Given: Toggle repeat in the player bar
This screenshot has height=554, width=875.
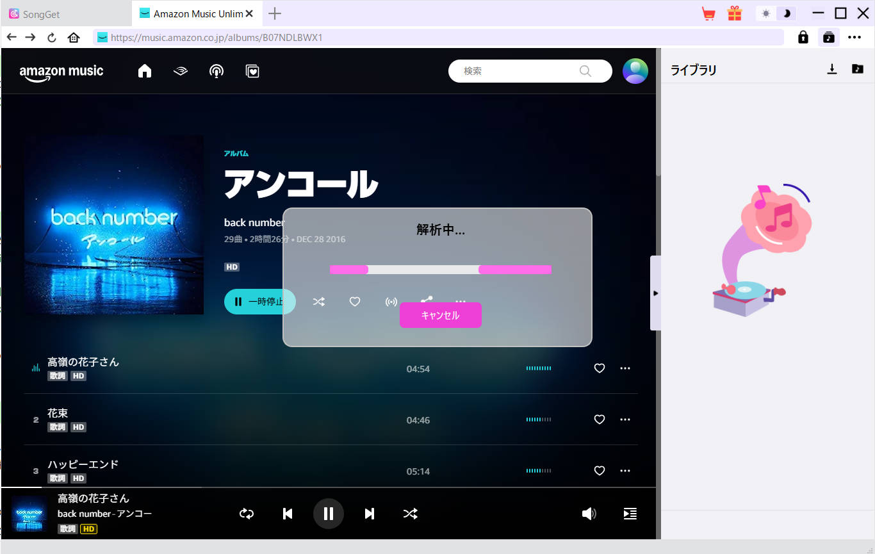Looking at the screenshot, I should pyautogui.click(x=247, y=514).
